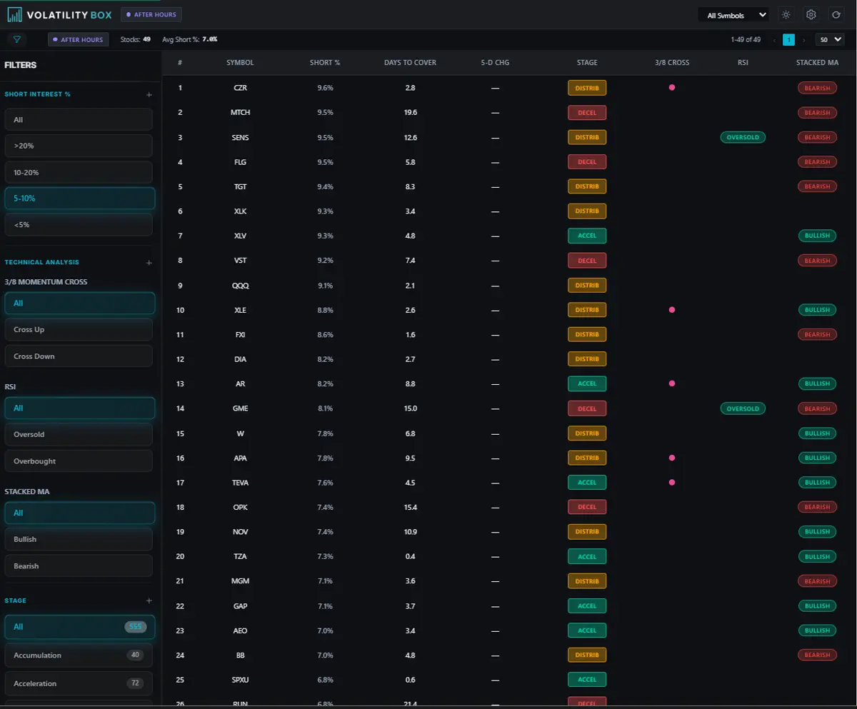Click the BULLISH badge for GAP
Screen dimensions: 857x709
pos(817,605)
